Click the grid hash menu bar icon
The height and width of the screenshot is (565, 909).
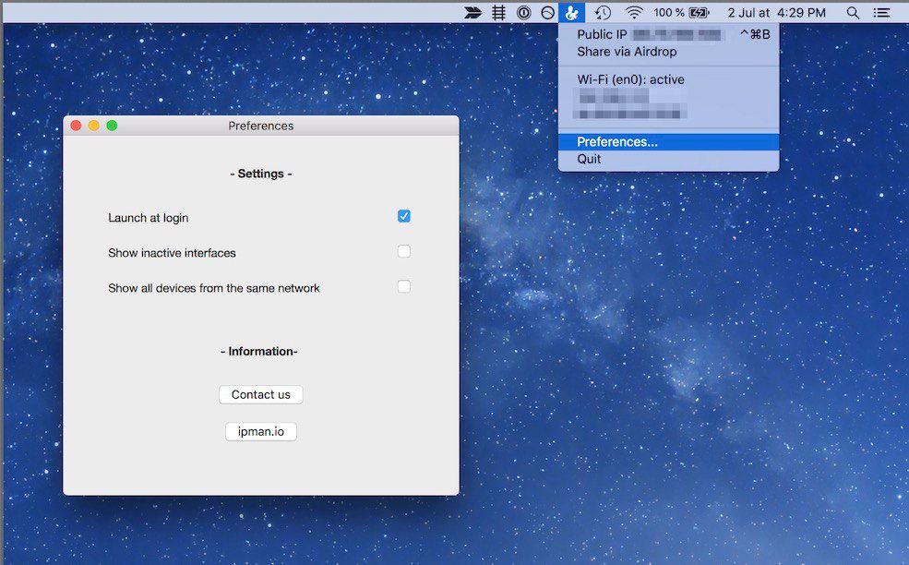(x=498, y=13)
